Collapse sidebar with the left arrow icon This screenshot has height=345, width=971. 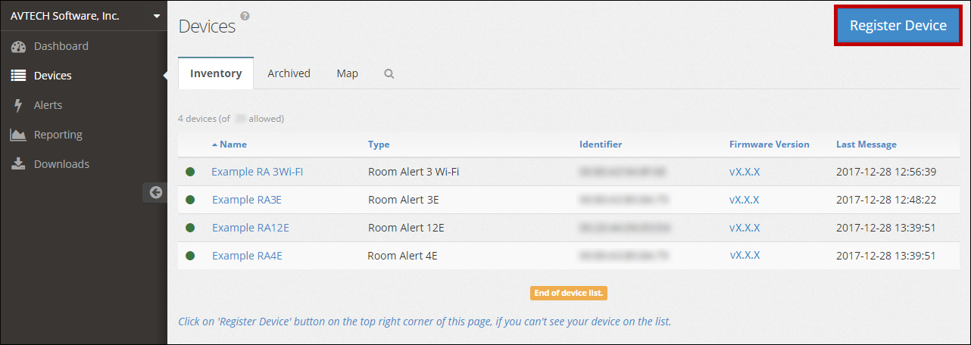(155, 192)
